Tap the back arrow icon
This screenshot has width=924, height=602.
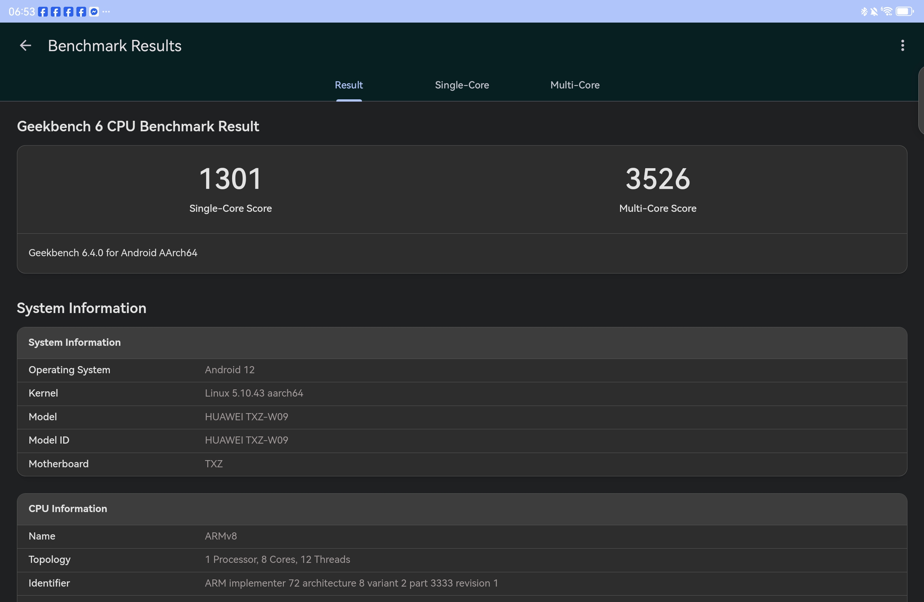pyautogui.click(x=25, y=46)
